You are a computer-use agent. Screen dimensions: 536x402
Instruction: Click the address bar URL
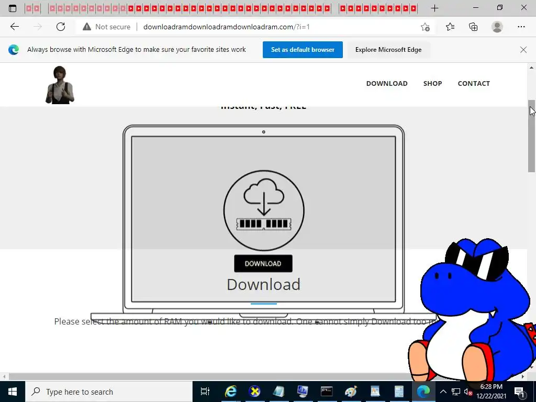[x=226, y=27]
